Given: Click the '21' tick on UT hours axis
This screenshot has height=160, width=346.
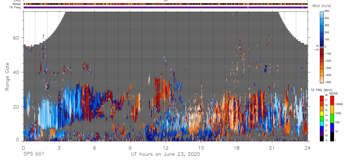Looking at the screenshot, I should click(272, 148).
